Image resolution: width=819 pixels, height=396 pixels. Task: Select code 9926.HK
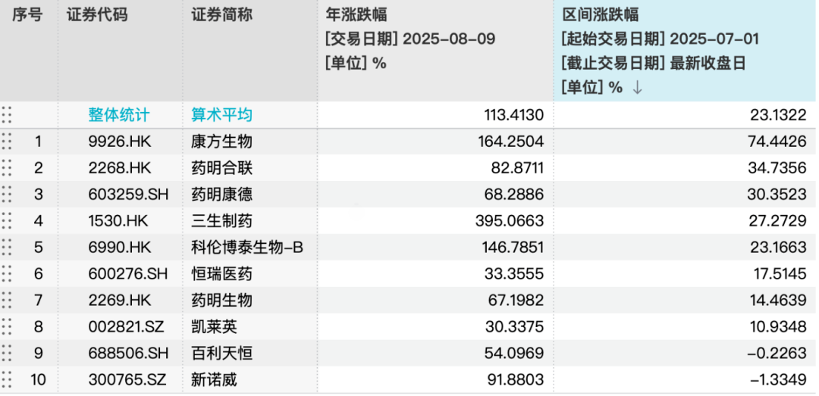click(x=118, y=142)
